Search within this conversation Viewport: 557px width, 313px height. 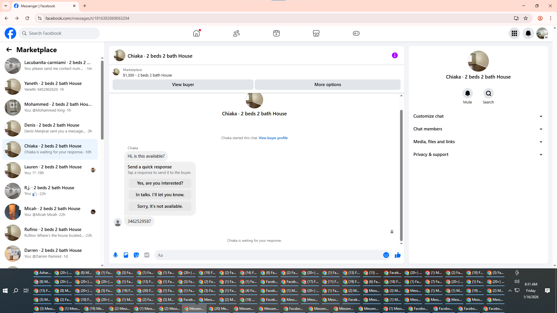click(x=488, y=94)
